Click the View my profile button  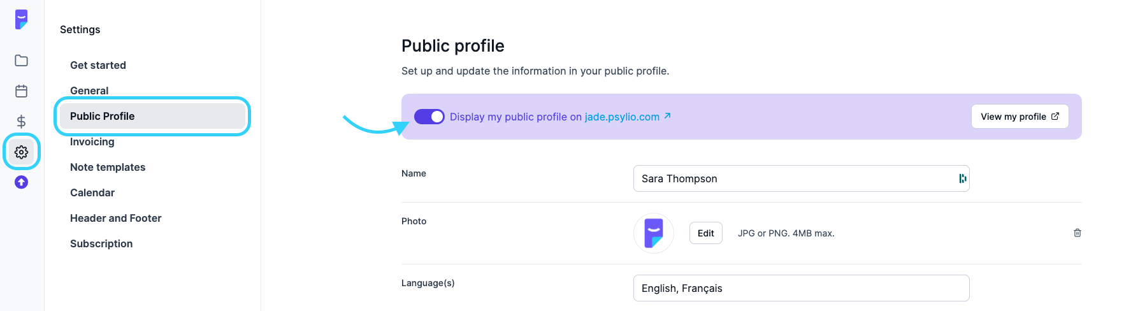1020,117
